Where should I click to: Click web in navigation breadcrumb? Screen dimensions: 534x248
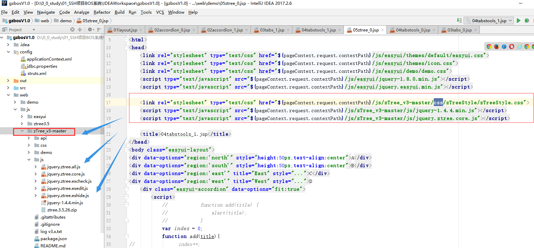42,21
